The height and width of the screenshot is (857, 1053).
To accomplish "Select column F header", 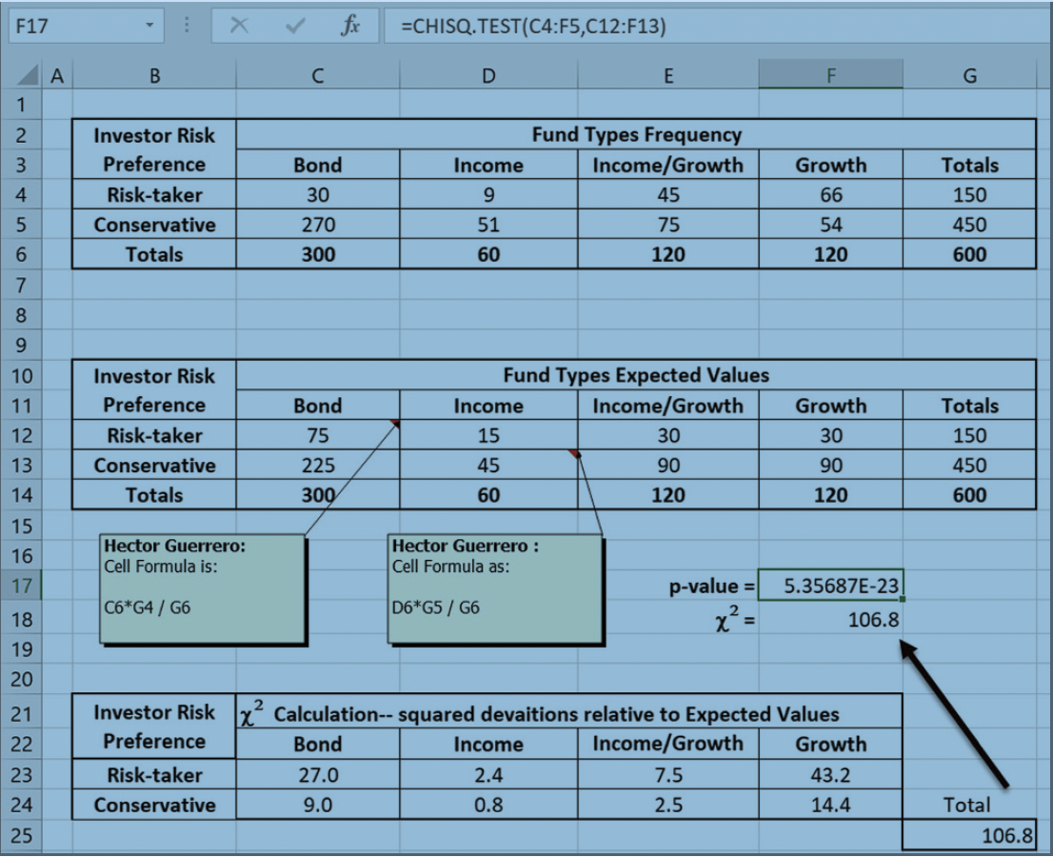I will [x=831, y=71].
